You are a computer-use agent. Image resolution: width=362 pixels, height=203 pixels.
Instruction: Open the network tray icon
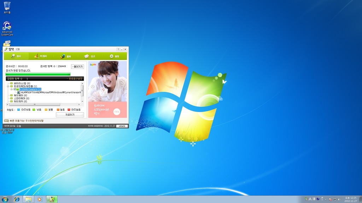335,199
